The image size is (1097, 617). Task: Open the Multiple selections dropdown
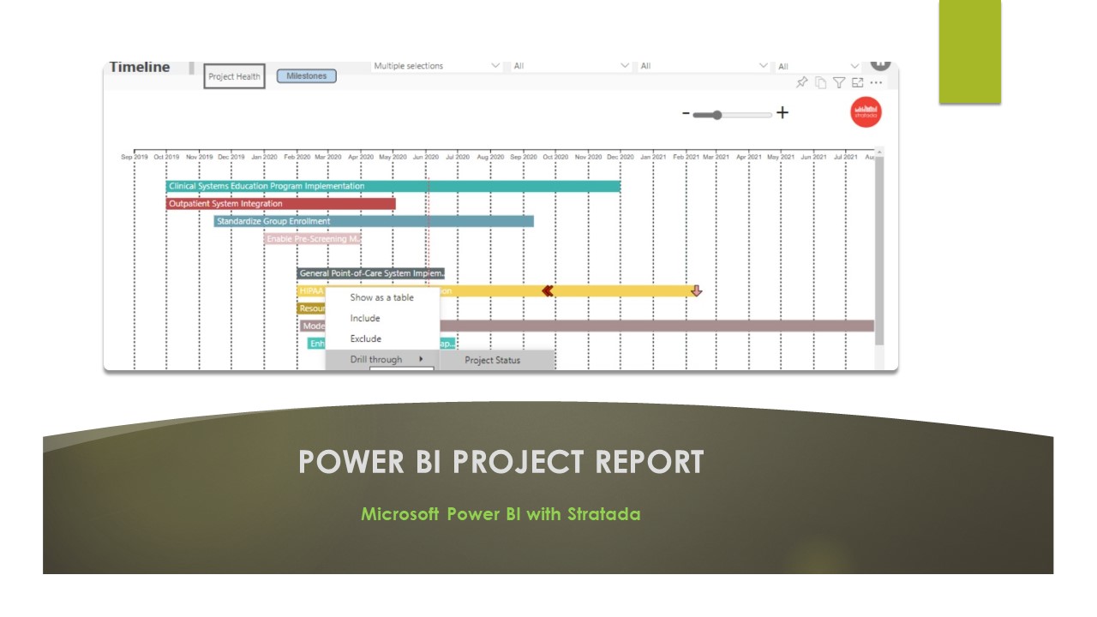[437, 66]
